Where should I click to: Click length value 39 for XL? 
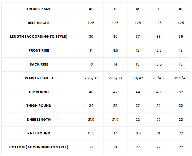click(181, 37)
